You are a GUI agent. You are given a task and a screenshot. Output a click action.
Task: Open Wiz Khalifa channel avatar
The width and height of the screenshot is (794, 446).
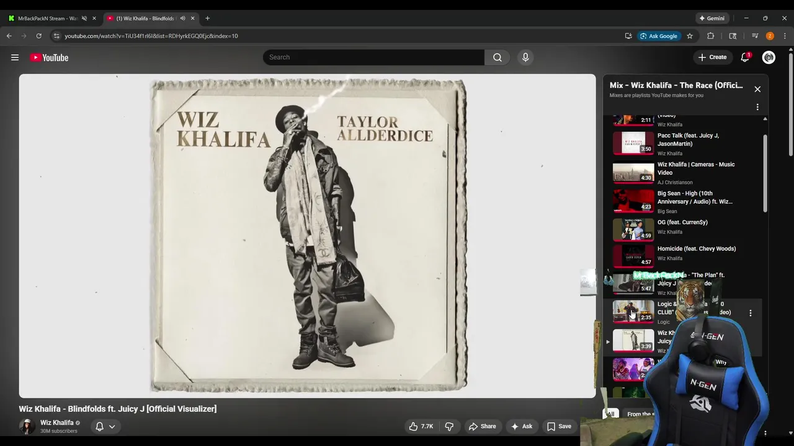coord(27,426)
